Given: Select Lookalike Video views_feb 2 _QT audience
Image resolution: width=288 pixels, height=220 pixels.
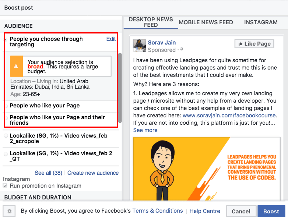Looking at the screenshot, I should 6,153.
